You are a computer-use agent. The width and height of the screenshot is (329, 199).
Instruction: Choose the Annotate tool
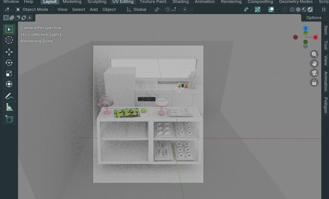[x=9, y=96]
